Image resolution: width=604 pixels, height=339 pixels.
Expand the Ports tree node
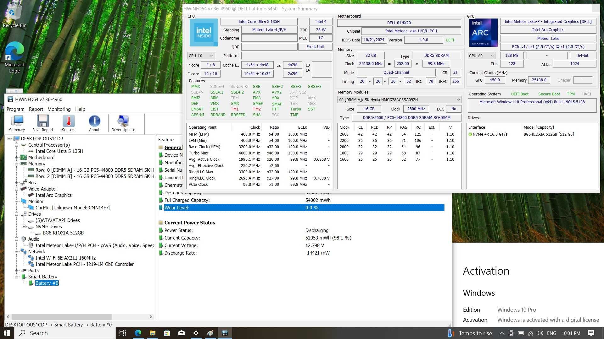16,270
